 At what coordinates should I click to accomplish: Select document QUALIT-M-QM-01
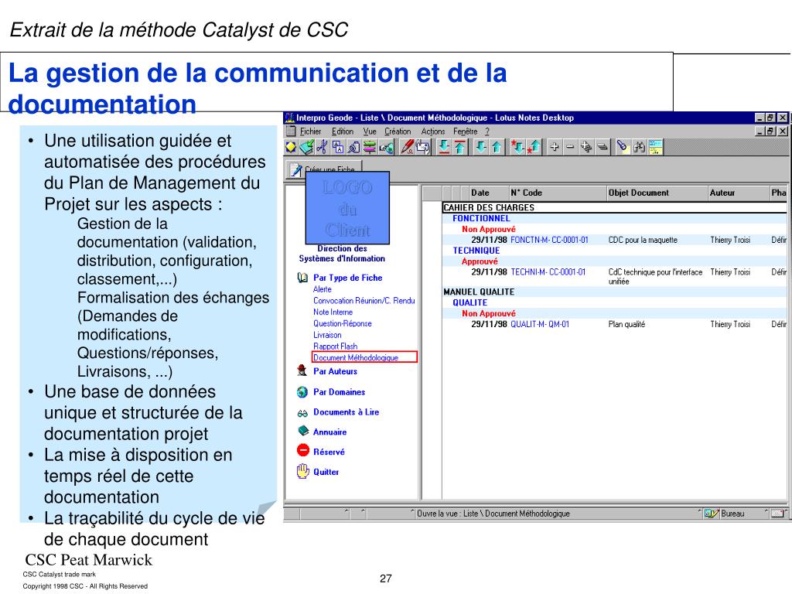click(x=540, y=324)
